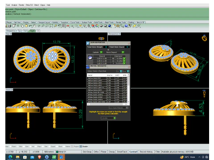This screenshot has width=214, height=160.
Task: Switch to the Solid Tools toolbar tab
Action: [x=99, y=22]
